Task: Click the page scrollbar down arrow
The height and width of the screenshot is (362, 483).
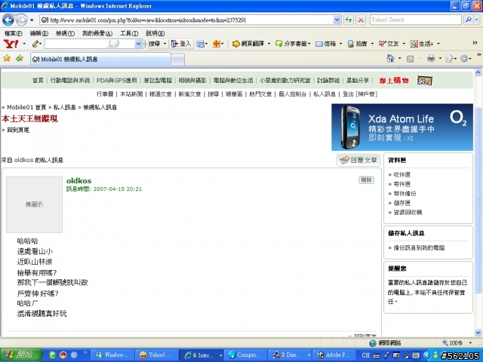Action: 478,333
